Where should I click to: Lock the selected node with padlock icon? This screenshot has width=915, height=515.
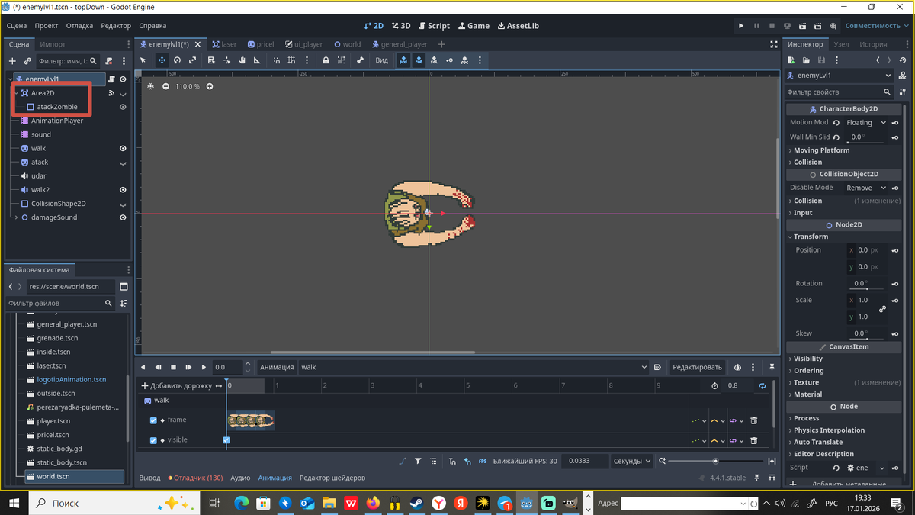coord(326,60)
